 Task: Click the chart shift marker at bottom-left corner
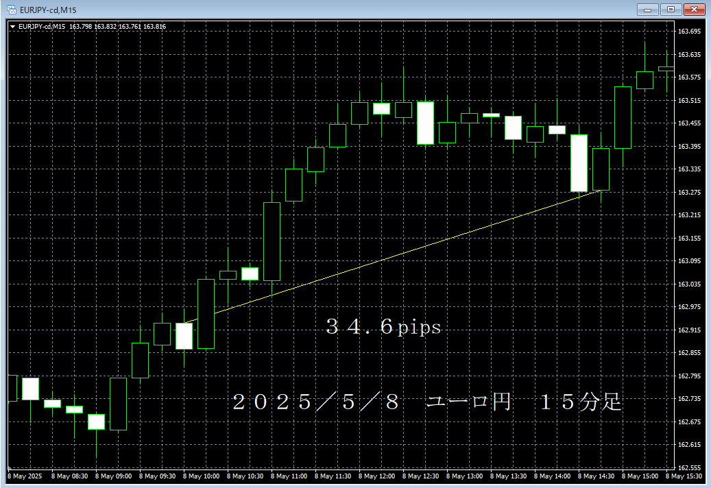point(10,468)
